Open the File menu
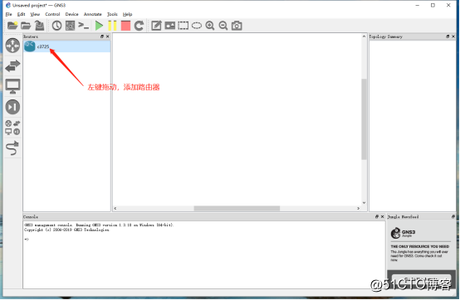The width and height of the screenshot is (460, 300). (9, 14)
